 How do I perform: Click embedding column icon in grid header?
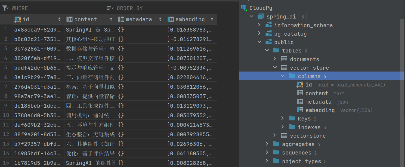[171, 19]
